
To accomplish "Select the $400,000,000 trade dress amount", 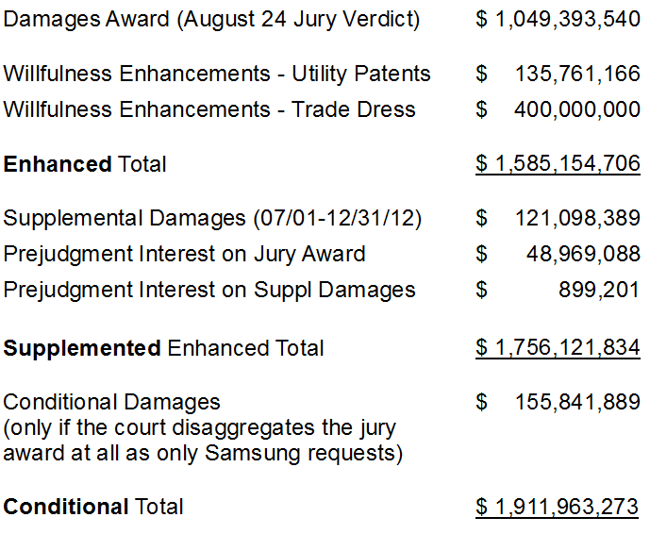I will [558, 109].
